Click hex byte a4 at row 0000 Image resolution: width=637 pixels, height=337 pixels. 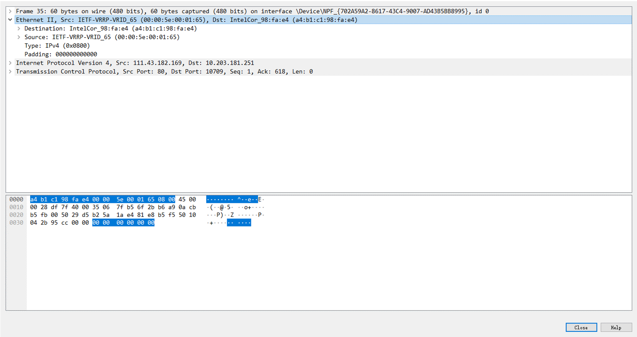[34, 199]
